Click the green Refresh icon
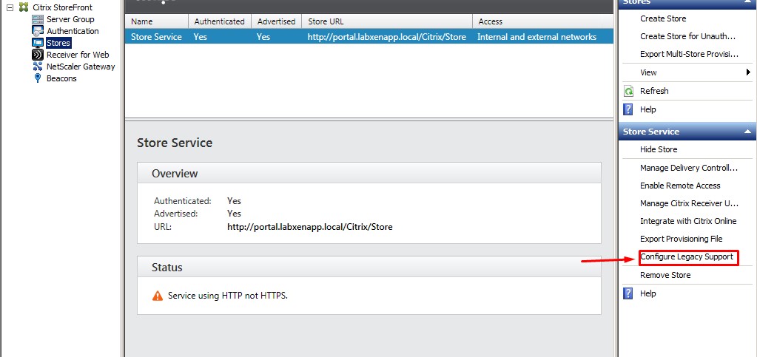Image resolution: width=757 pixels, height=357 pixels. click(628, 91)
